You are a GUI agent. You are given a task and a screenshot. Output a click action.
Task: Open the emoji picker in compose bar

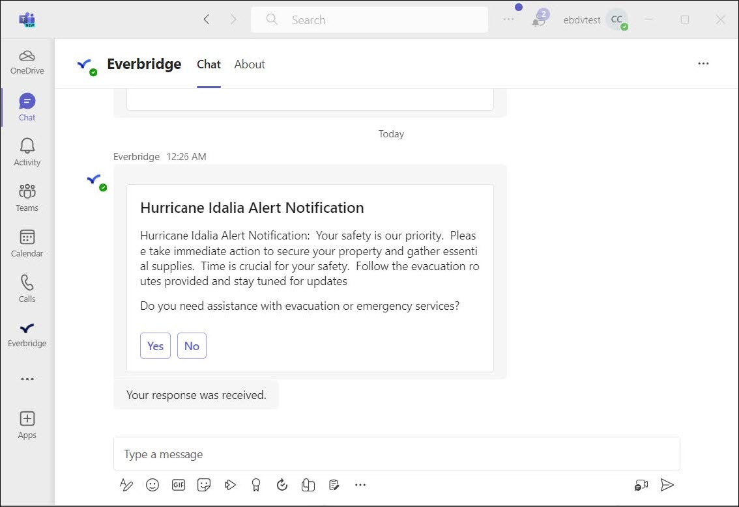(152, 485)
